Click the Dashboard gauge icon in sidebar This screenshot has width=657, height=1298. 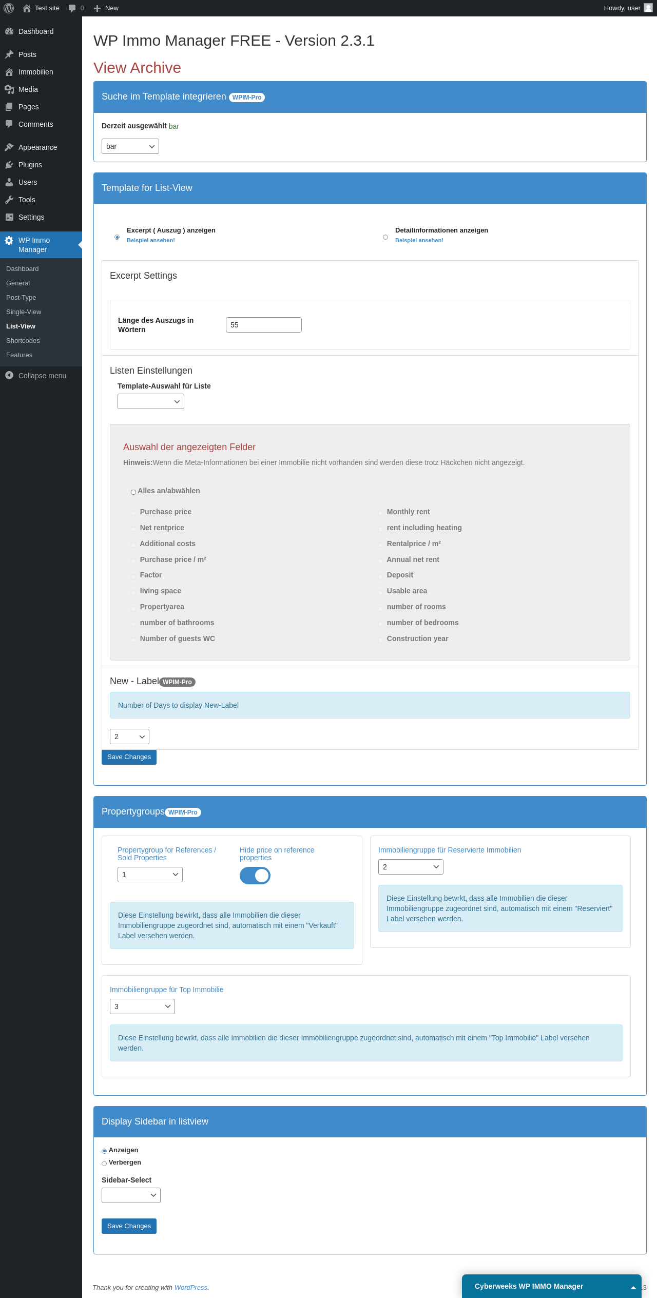9,31
